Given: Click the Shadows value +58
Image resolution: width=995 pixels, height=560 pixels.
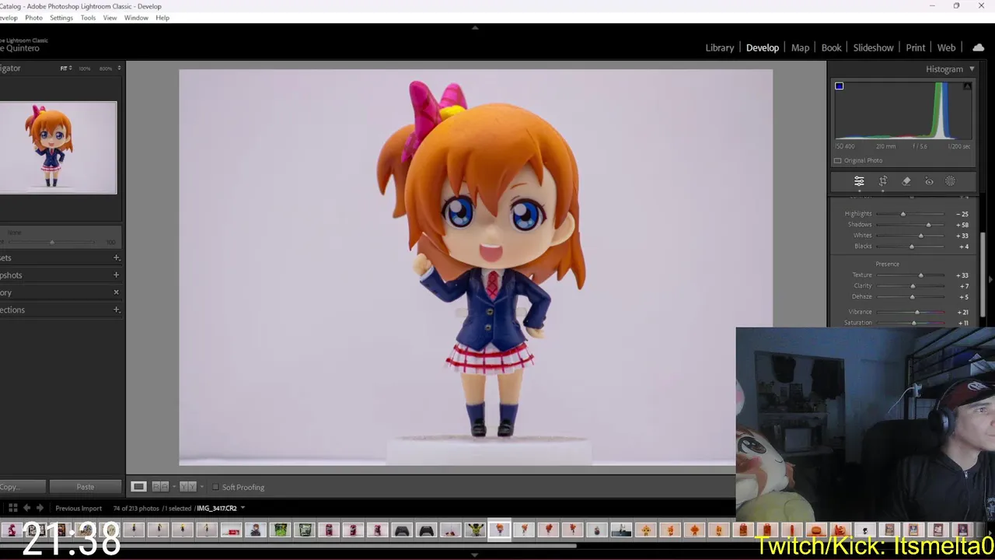Looking at the screenshot, I should 963,225.
